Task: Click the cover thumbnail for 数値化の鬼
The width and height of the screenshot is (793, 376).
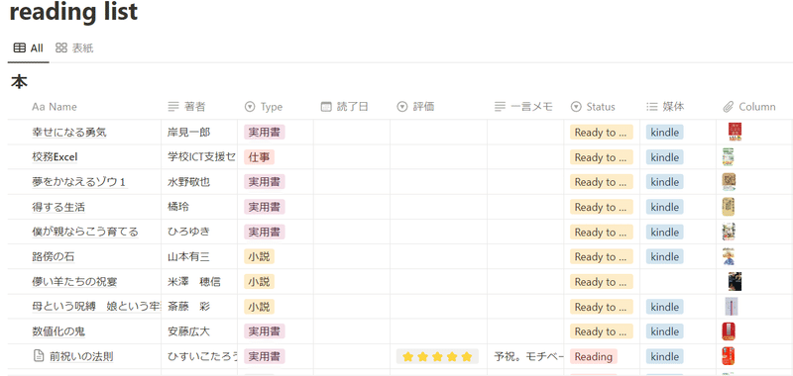Action: (x=729, y=331)
